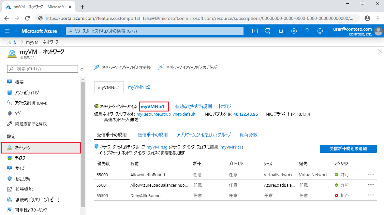
Task: Click the Microsoft Azure logo text
Action: (39, 31)
